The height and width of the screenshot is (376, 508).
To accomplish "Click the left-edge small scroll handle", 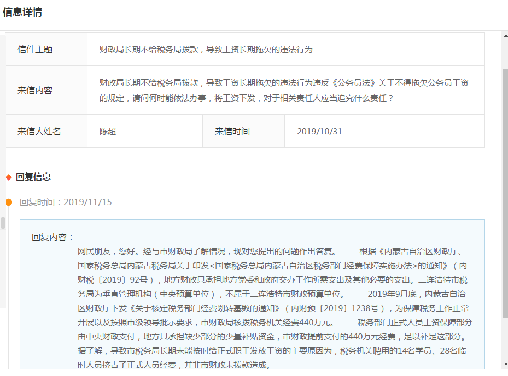I will 3,223.
